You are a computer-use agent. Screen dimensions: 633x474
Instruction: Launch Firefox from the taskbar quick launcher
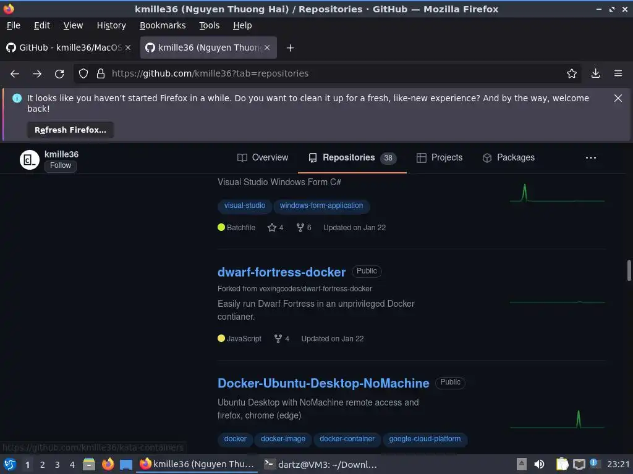[108, 464]
